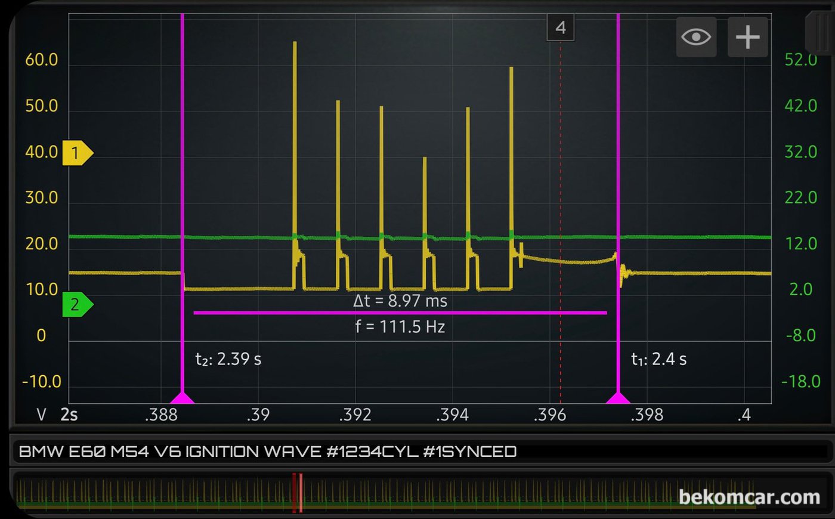Viewport: 835px width, 519px height.
Task: Click the V unit label on axis
Action: tap(41, 415)
